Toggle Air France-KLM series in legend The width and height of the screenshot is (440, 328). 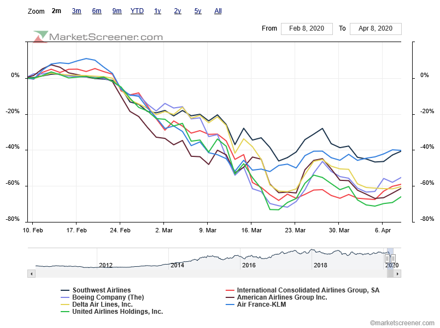tap(256, 304)
